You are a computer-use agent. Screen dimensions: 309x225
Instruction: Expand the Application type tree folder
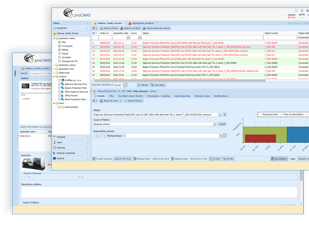pos(54,69)
